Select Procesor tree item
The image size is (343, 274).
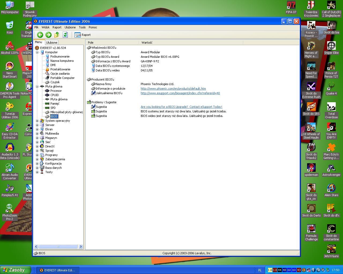click(56, 91)
